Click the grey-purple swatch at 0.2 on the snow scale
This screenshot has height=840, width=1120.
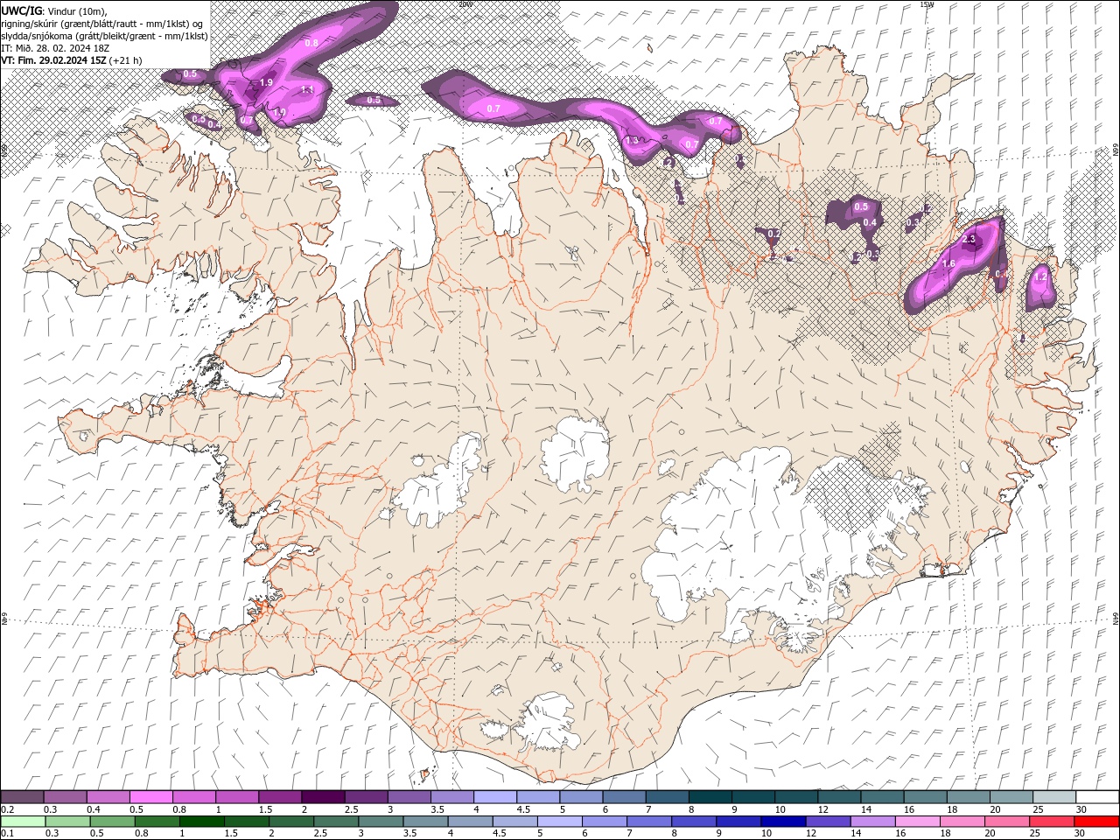point(22,797)
